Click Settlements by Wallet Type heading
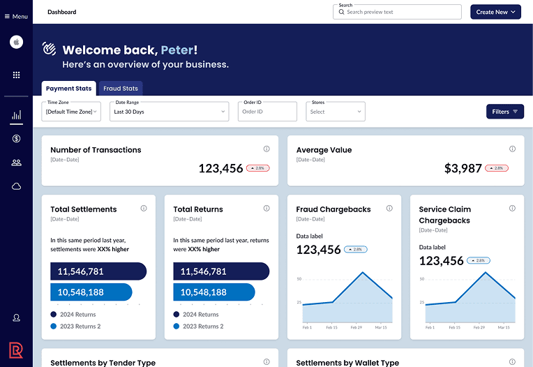 pyautogui.click(x=347, y=363)
